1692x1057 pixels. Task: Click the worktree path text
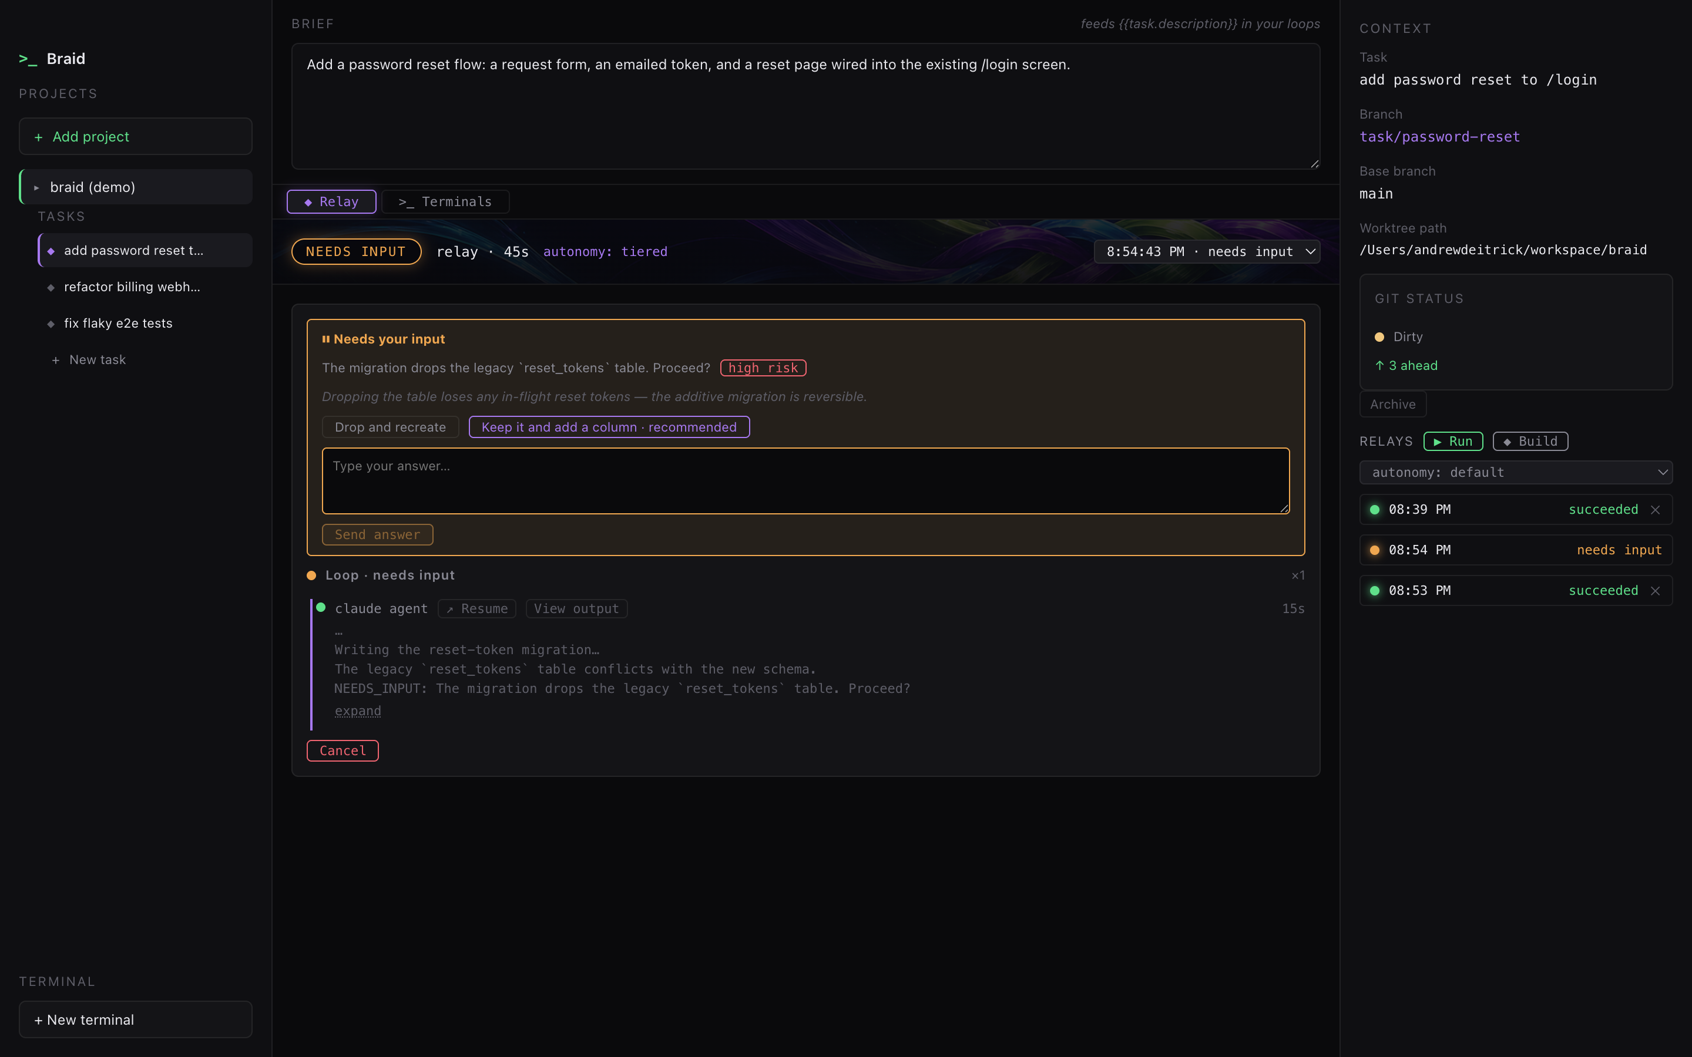pos(1502,250)
